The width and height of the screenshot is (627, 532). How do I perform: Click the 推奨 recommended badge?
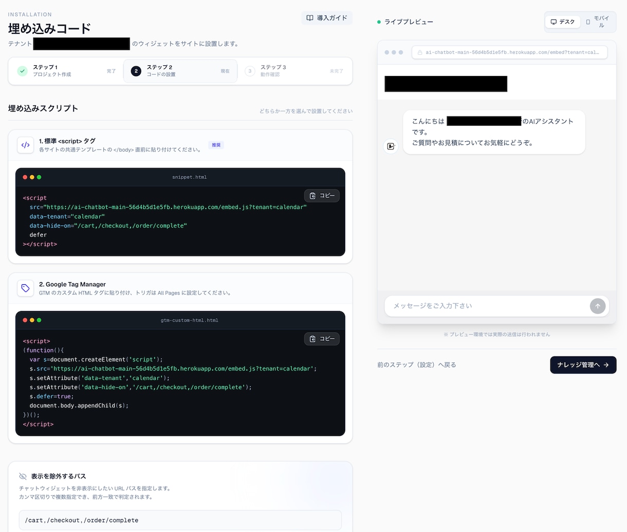pos(216,145)
